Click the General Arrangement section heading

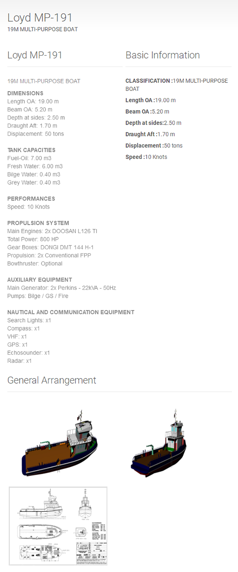(x=52, y=380)
